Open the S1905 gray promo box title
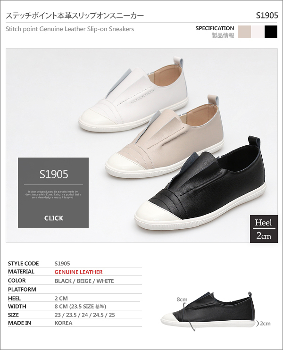 click(x=54, y=174)
